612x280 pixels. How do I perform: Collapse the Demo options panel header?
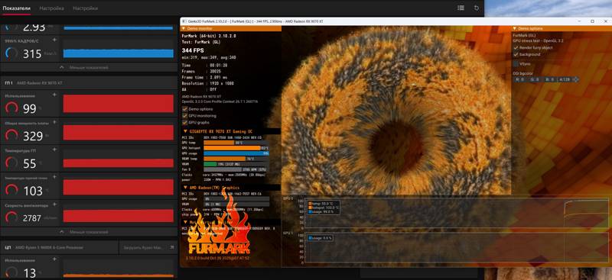click(515, 28)
